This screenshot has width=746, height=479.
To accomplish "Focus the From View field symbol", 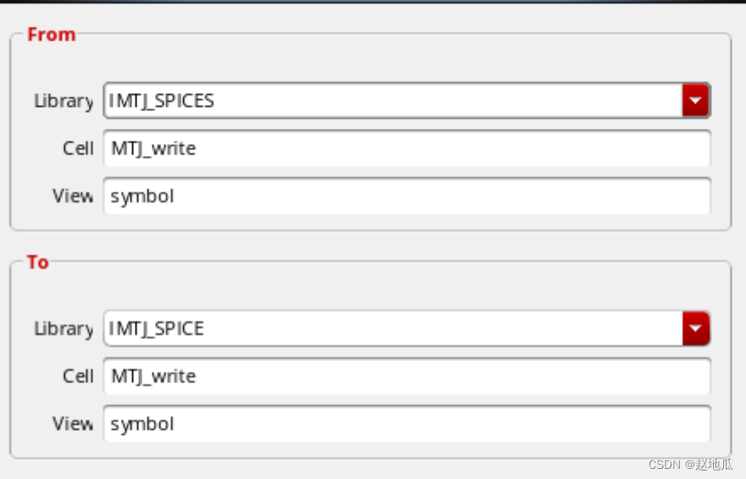I will [407, 196].
